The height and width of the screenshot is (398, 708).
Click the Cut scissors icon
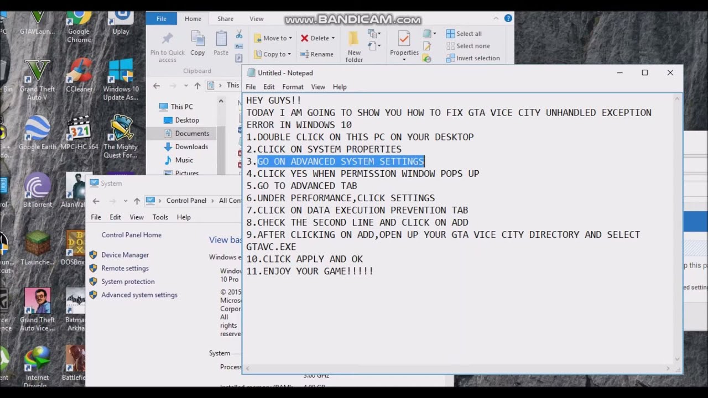coord(239,34)
